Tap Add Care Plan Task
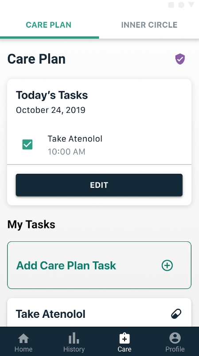This screenshot has height=356, width=199. (x=99, y=265)
